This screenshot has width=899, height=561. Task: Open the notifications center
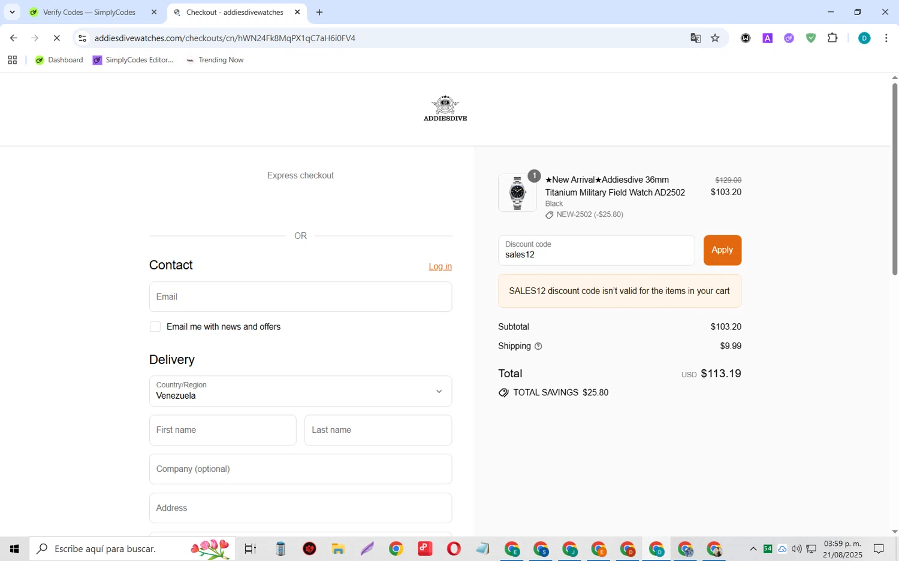click(x=879, y=548)
